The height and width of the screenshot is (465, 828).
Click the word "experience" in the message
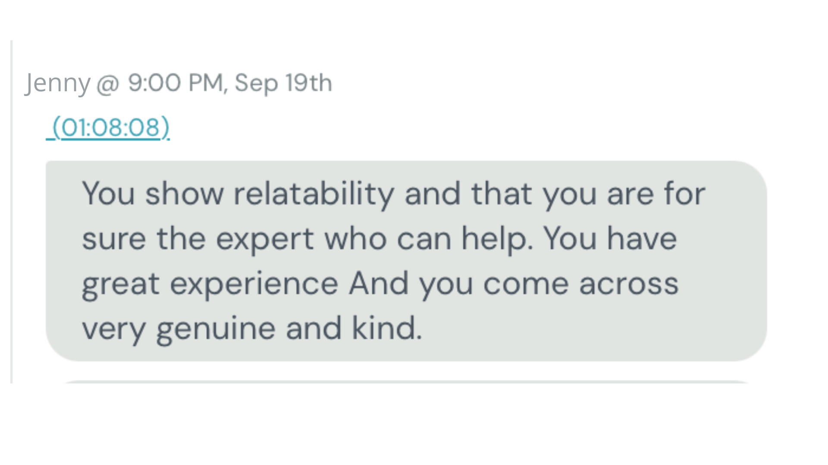254,284
